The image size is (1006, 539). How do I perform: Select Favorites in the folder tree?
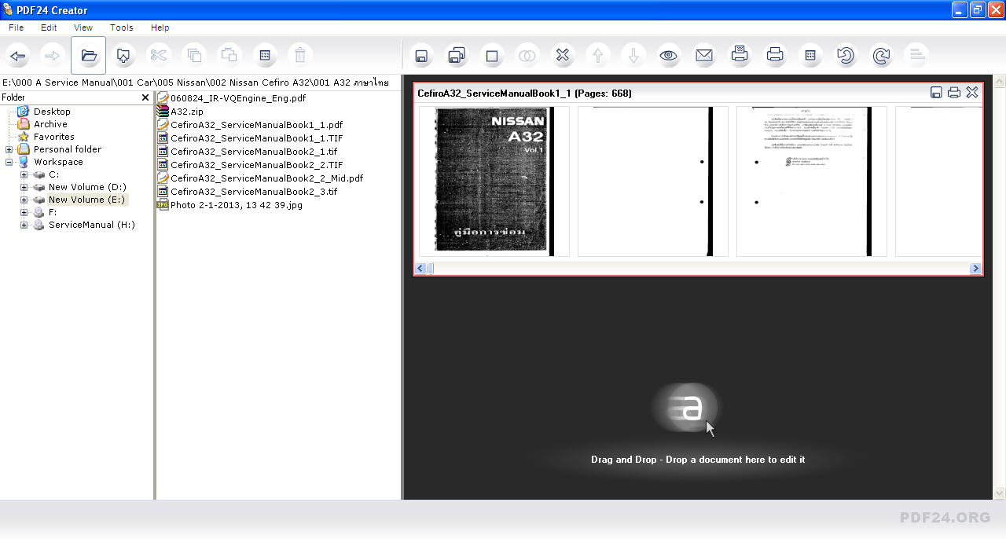pos(54,137)
